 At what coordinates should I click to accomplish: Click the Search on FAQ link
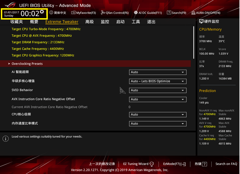[x=226, y=164]
